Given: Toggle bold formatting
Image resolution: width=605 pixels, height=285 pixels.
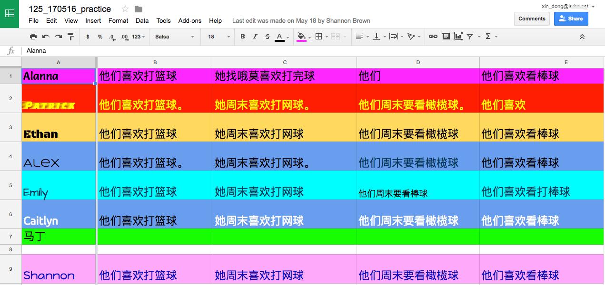Looking at the screenshot, I should (x=242, y=36).
